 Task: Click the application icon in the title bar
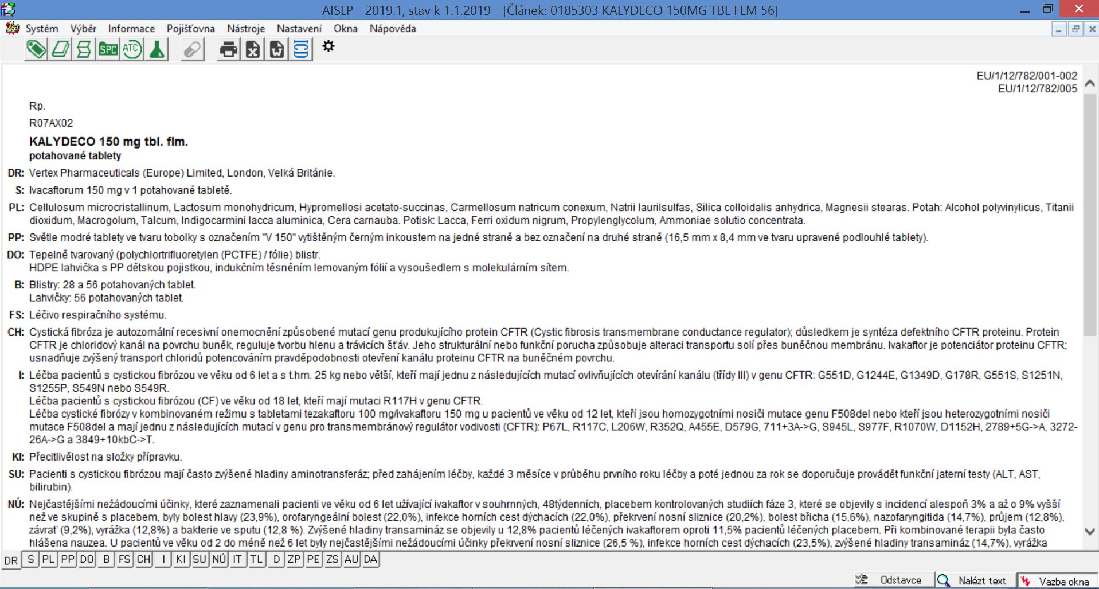pos(8,9)
